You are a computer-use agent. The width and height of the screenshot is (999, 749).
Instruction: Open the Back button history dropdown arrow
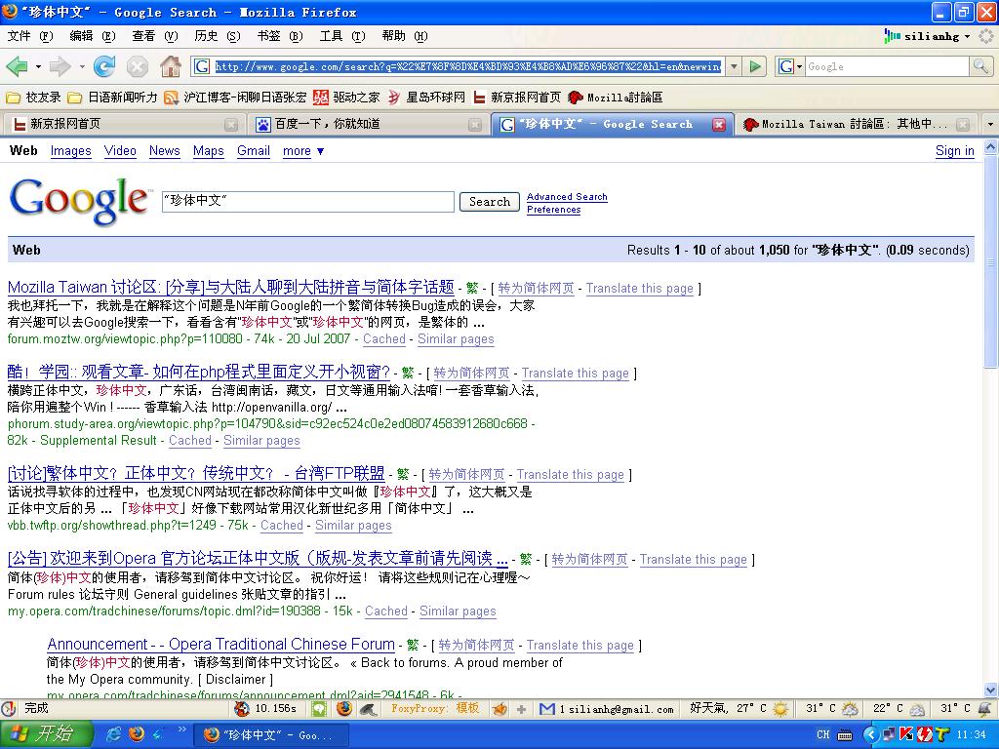tap(38, 66)
